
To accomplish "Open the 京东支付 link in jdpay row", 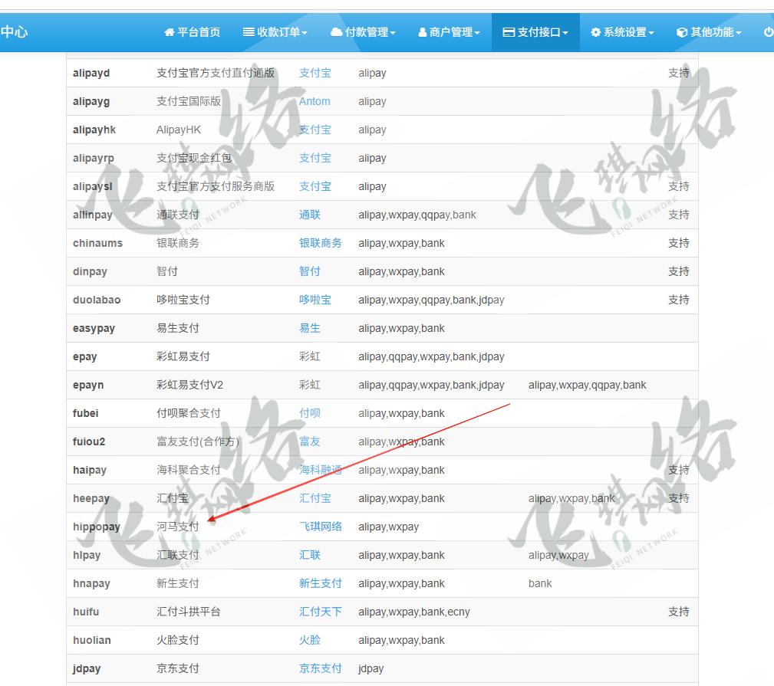I will [x=321, y=668].
